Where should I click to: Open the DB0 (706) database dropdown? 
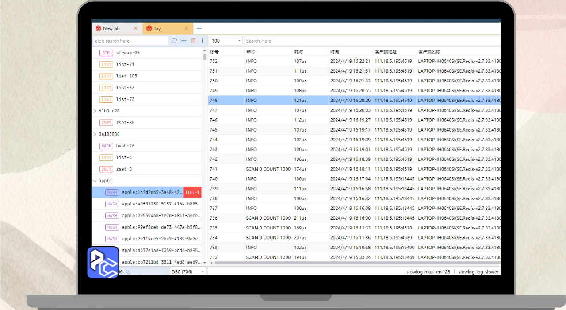pos(188,271)
